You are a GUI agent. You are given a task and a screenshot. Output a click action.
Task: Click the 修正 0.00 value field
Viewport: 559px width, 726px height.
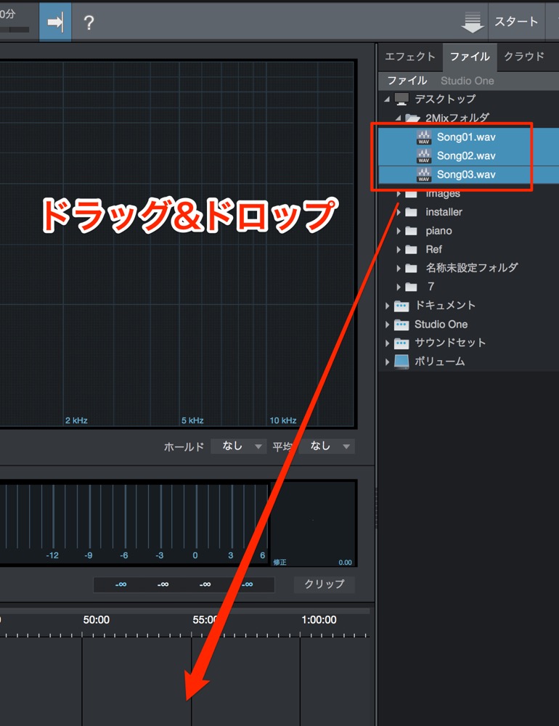click(313, 563)
